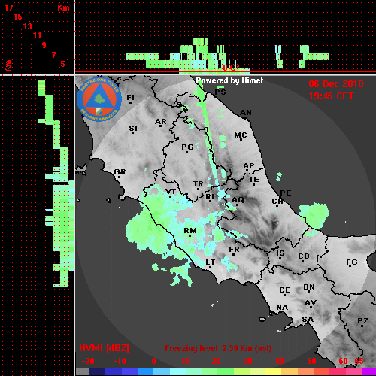This screenshot has height=376, width=376.
Task: Click the LT city label
Action: pyautogui.click(x=211, y=262)
